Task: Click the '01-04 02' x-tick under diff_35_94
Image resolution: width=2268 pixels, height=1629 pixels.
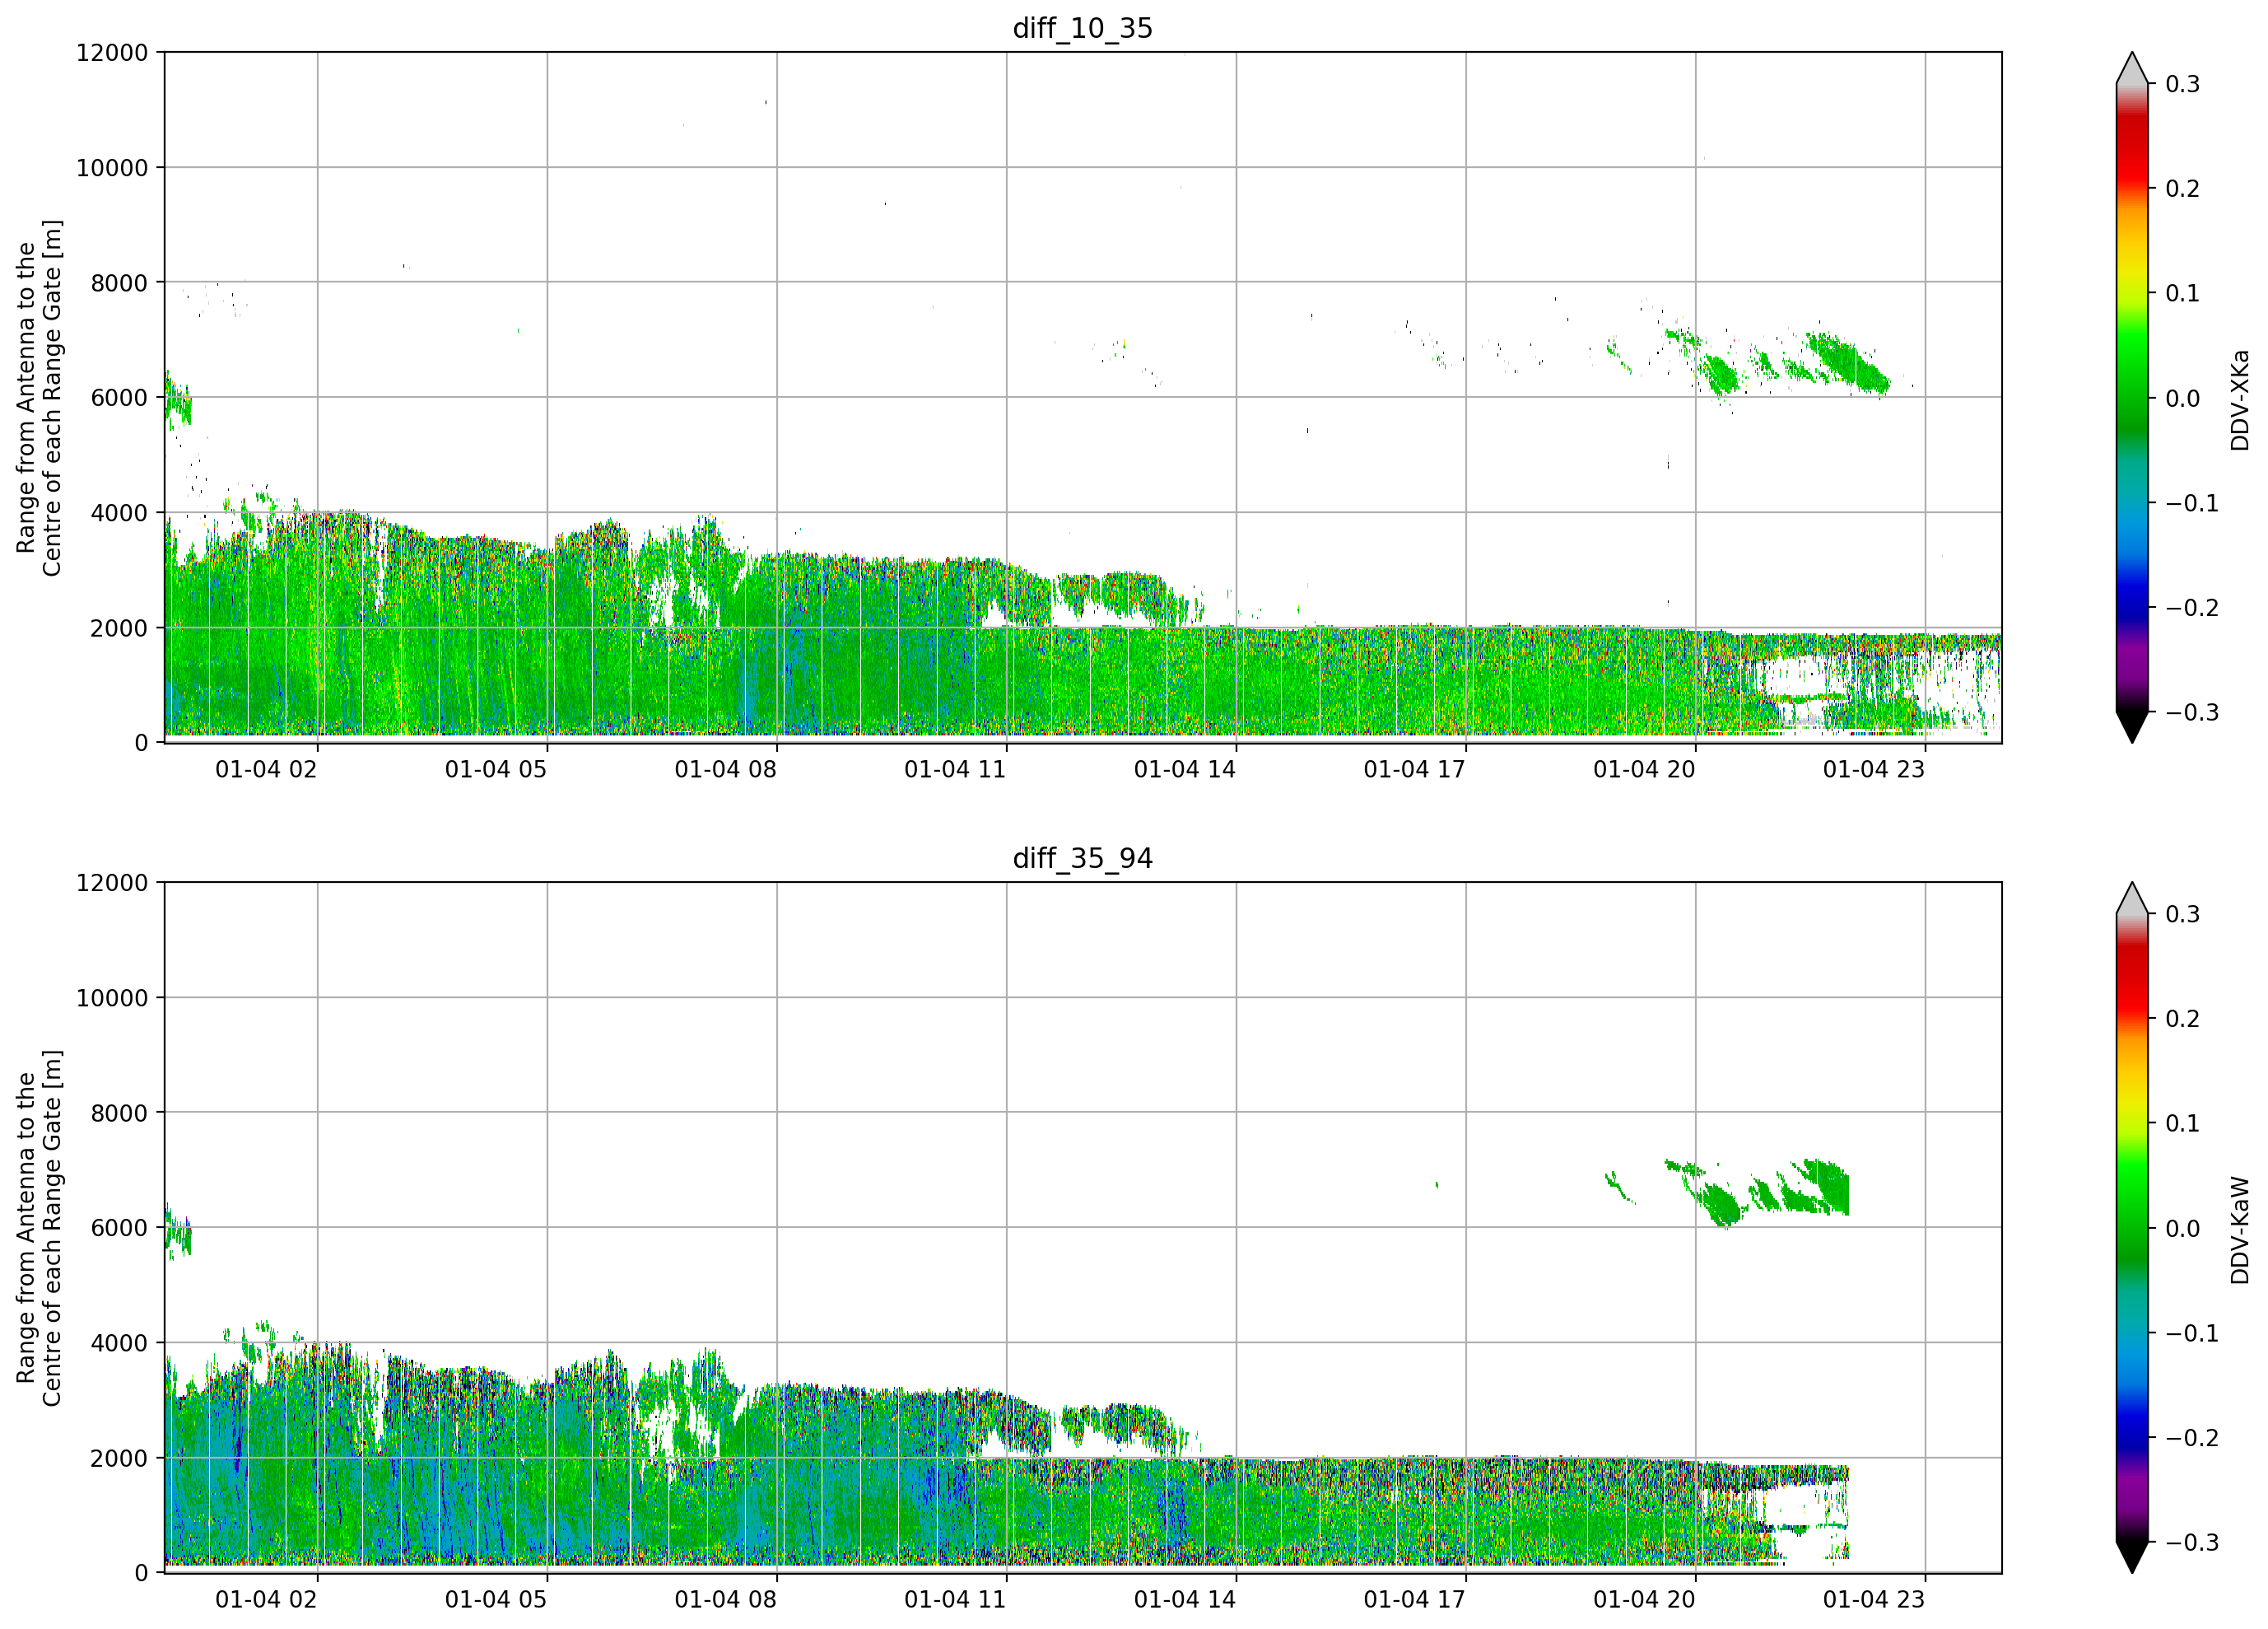Action: click(266, 1600)
